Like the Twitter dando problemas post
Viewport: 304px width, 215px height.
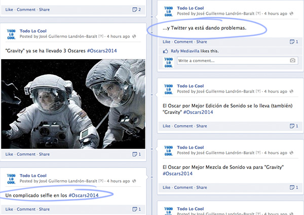pyautogui.click(x=166, y=42)
